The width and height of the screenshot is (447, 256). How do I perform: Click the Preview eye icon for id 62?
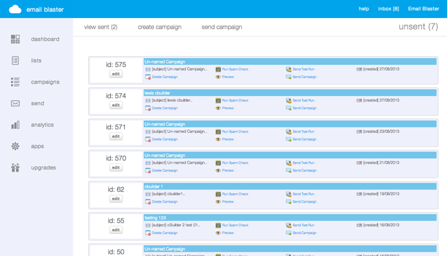point(218,201)
